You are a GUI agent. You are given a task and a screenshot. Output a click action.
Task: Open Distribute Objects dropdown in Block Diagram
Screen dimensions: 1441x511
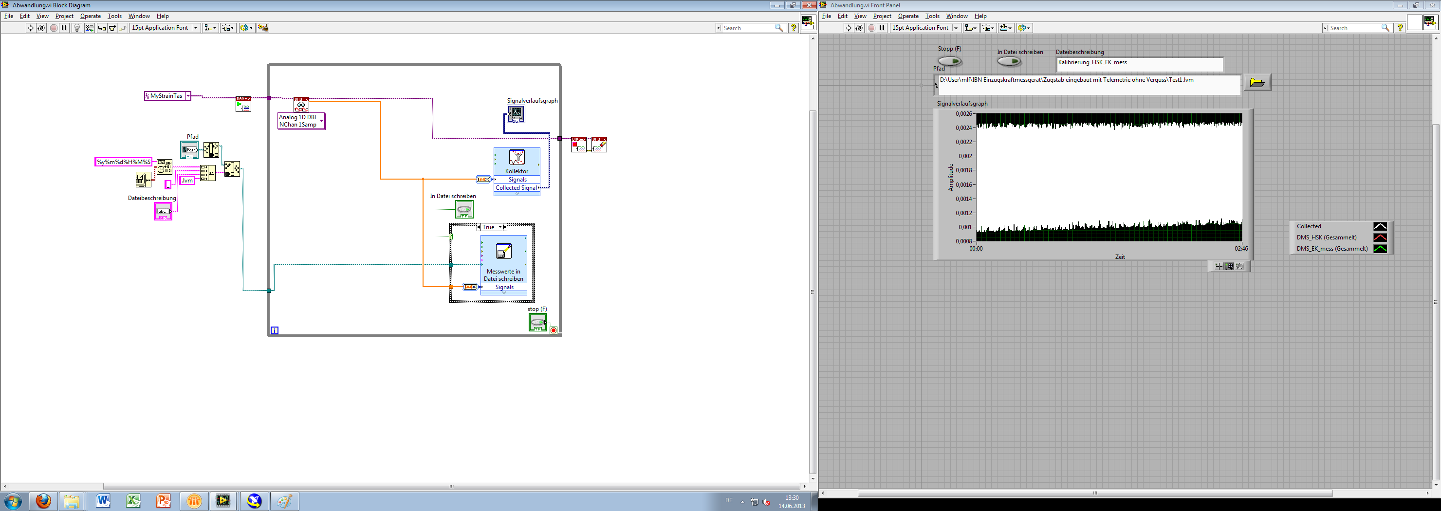(x=228, y=28)
